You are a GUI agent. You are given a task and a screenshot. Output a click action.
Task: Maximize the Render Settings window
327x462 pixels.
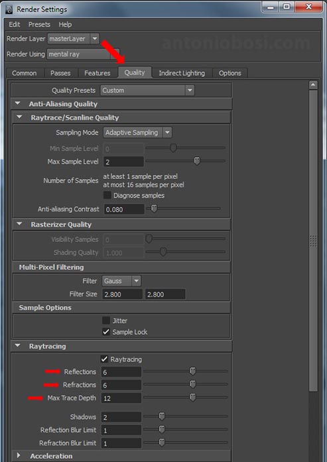pyautogui.click(x=286, y=7)
